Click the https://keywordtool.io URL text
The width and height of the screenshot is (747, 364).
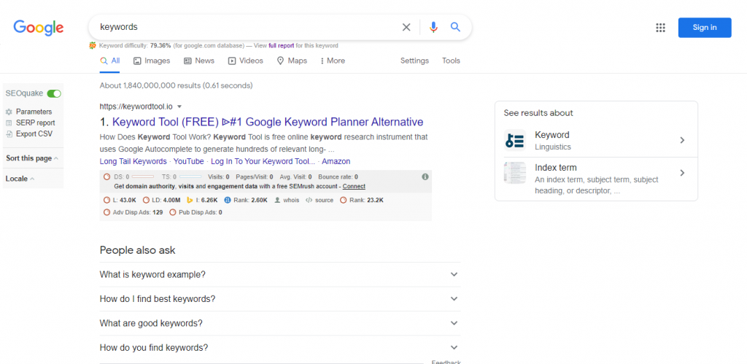(x=136, y=107)
